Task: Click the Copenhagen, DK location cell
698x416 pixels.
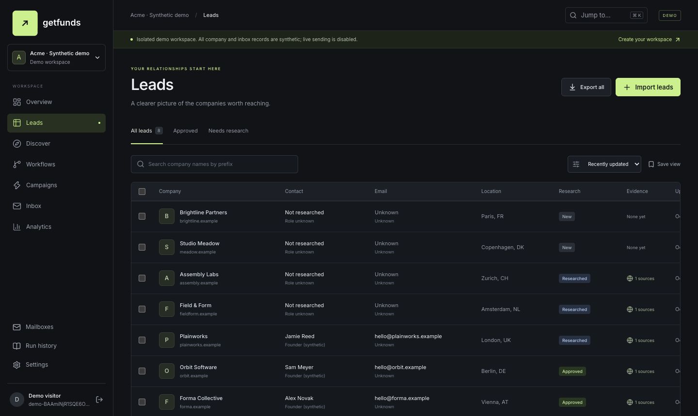Action: coord(503,247)
